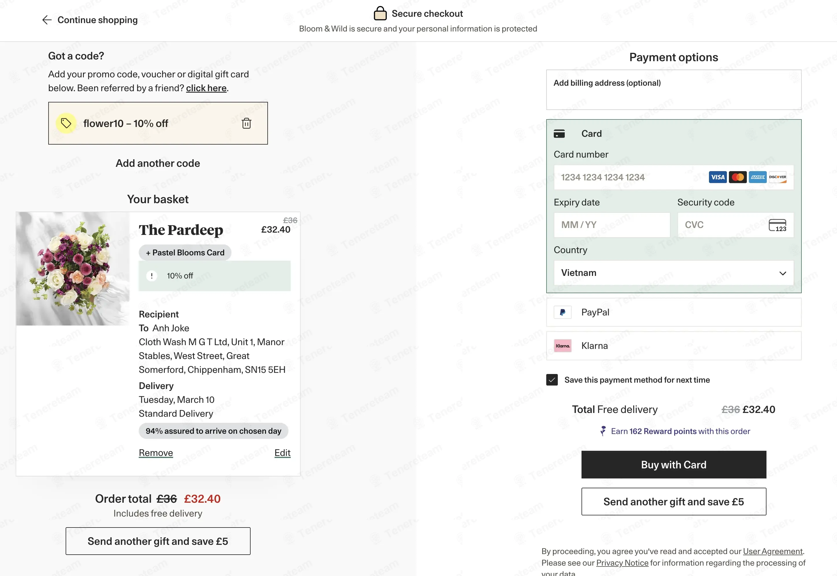This screenshot has height=576, width=837.
Task: Click the Pardeep bouquet thumbnail image
Action: (x=73, y=268)
